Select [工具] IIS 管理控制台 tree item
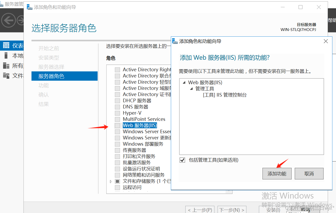This screenshot has height=213, width=336. pos(225,95)
